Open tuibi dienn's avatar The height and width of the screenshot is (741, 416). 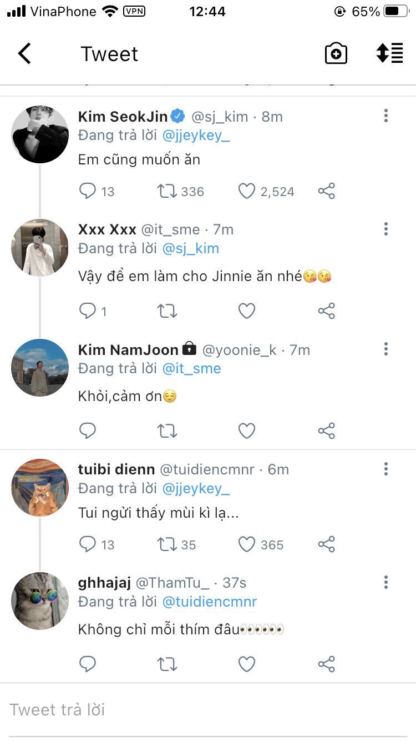point(40,488)
